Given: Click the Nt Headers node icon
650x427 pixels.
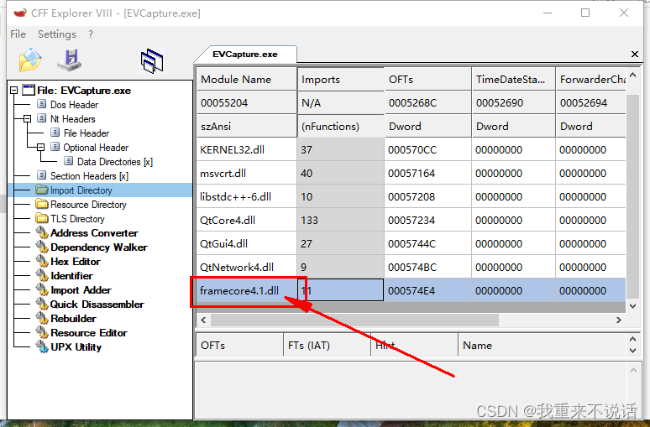Looking at the screenshot, I should pos(41,118).
